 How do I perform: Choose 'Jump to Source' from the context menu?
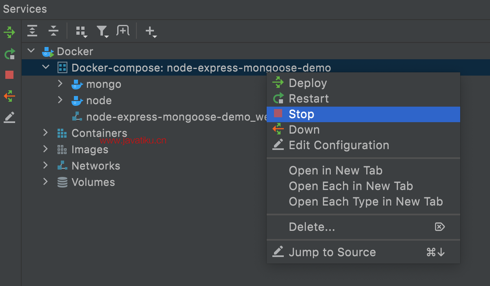click(363, 252)
